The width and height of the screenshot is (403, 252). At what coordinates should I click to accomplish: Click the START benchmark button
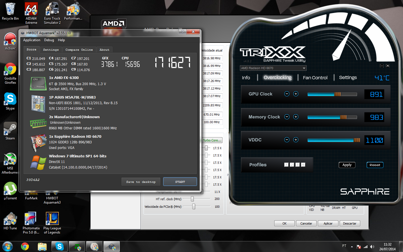coord(180,182)
